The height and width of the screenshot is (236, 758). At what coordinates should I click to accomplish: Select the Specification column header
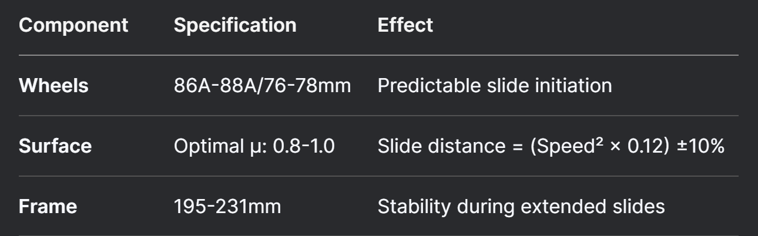click(x=235, y=25)
